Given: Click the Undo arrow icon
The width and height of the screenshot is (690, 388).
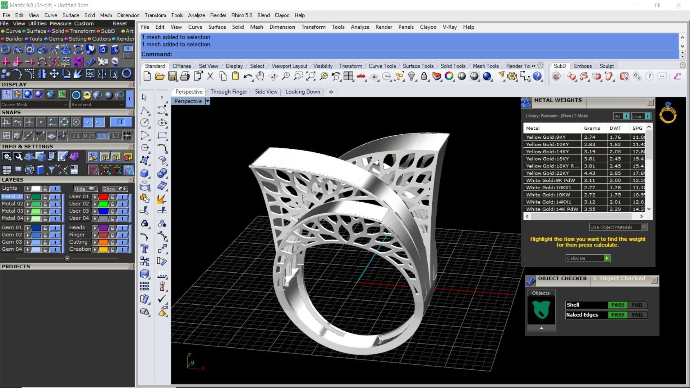Looking at the screenshot, I should pyautogui.click(x=248, y=76).
